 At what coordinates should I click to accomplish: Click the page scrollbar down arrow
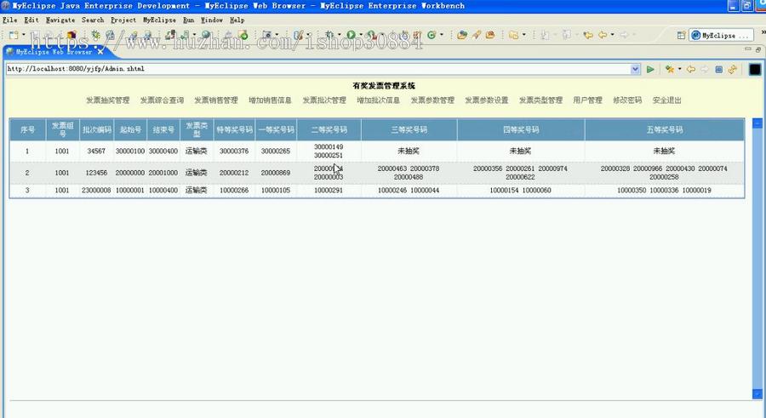coord(757,394)
